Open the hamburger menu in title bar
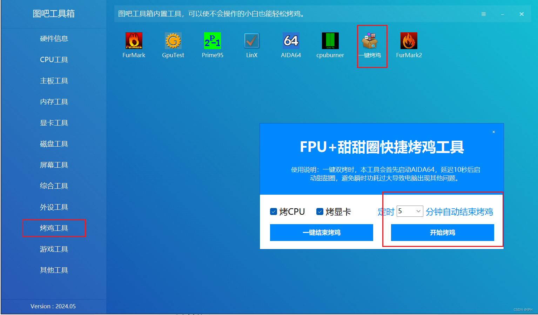 tap(483, 14)
